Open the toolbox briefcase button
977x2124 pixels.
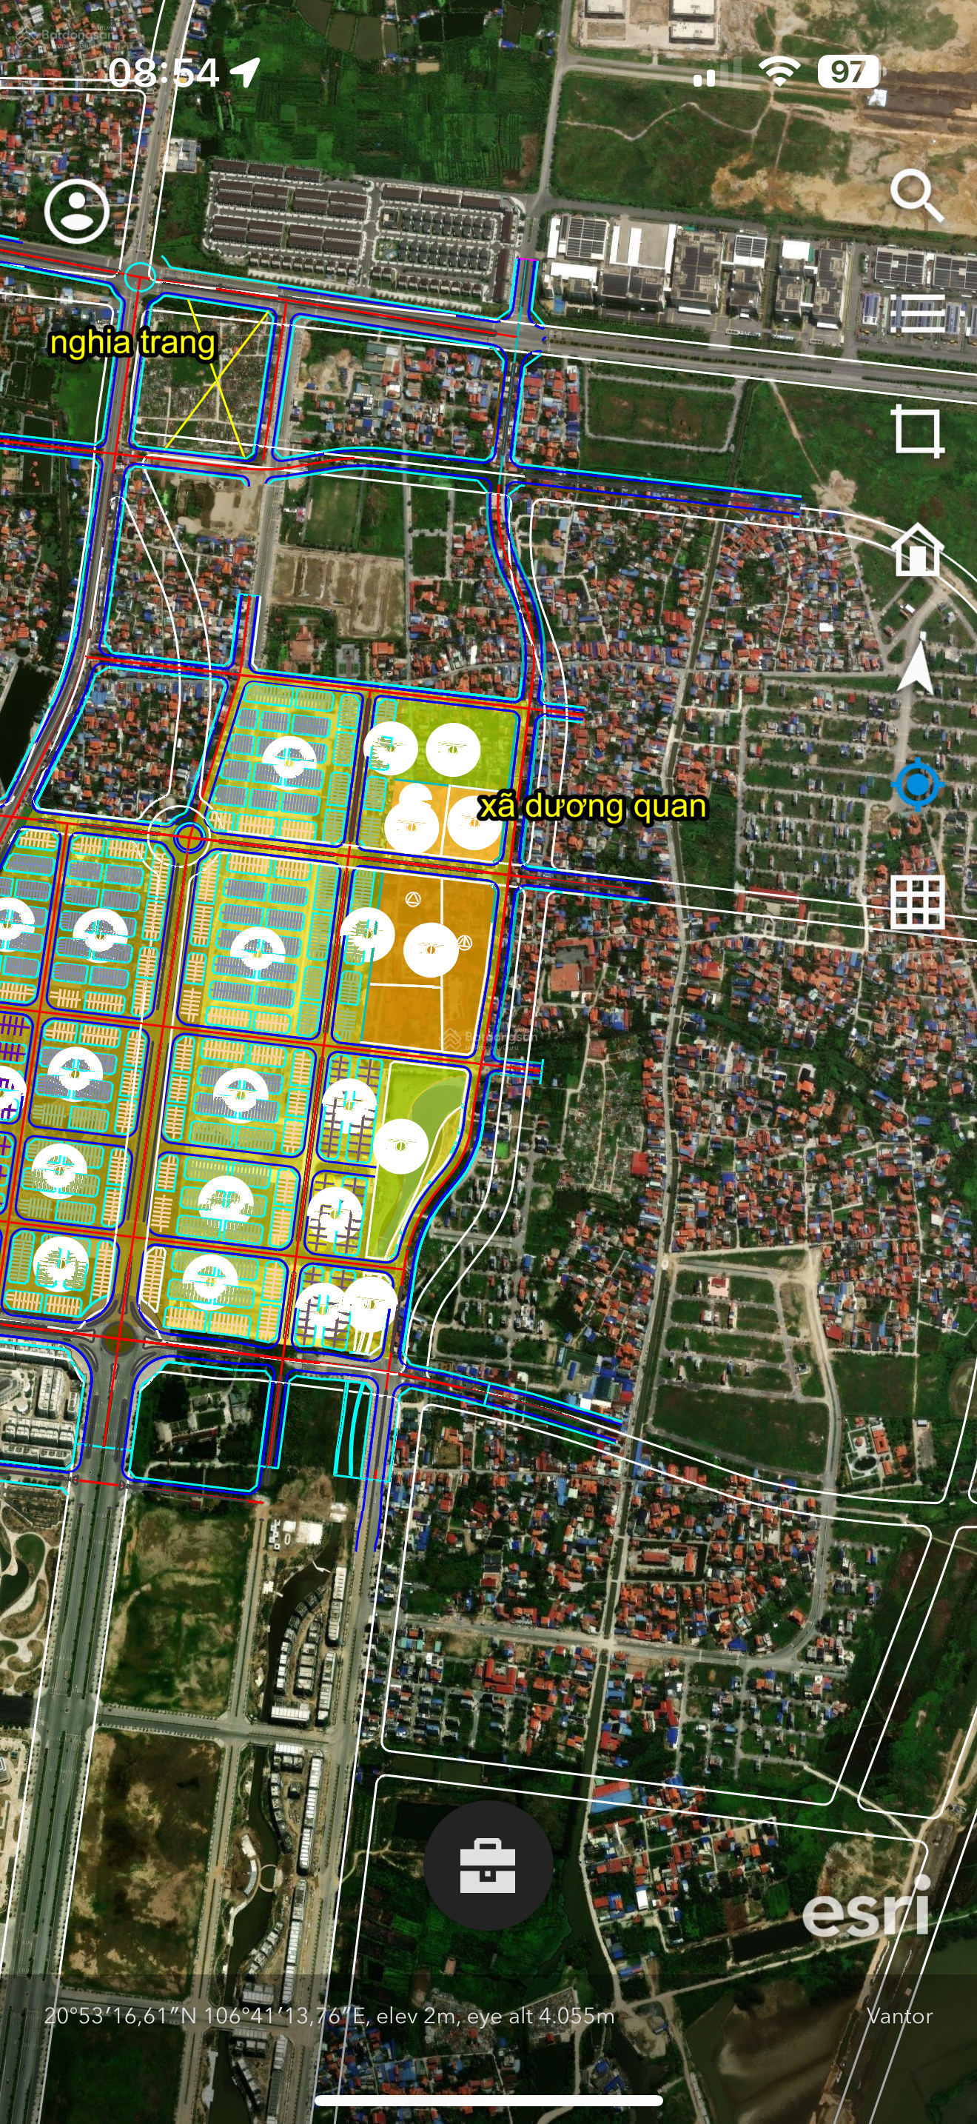488,1865
